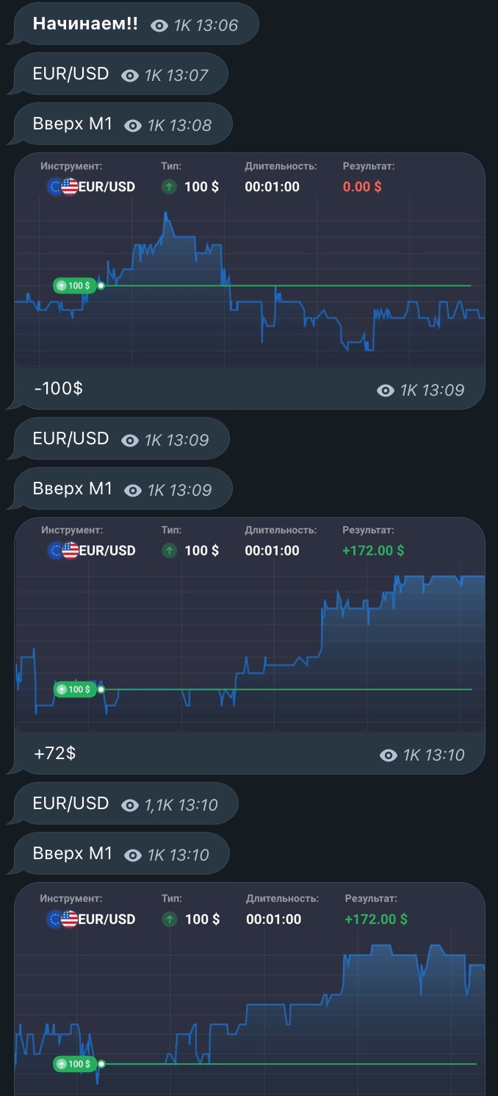Click the eye icon beside the Начинаем!! message
The height and width of the screenshot is (1096, 498).
pyautogui.click(x=159, y=26)
